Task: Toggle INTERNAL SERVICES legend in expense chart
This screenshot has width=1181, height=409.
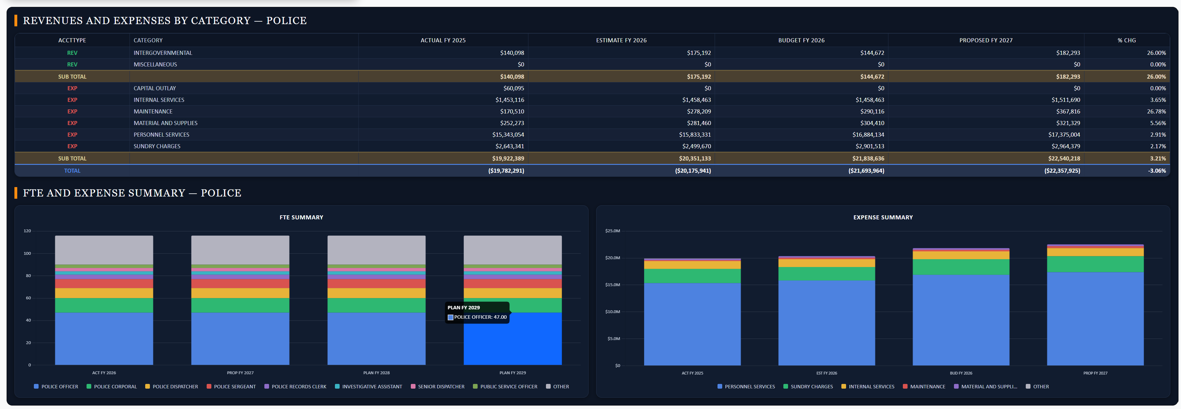Action: tap(867, 386)
